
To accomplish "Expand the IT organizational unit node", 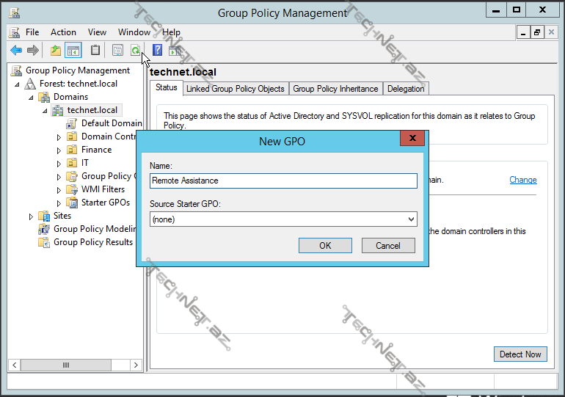I will (59, 163).
